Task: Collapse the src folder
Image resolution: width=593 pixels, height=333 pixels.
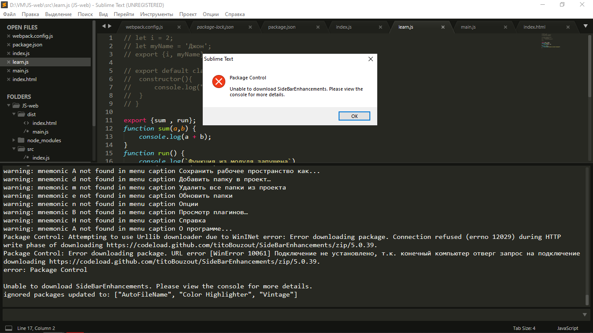Action: 14,149
